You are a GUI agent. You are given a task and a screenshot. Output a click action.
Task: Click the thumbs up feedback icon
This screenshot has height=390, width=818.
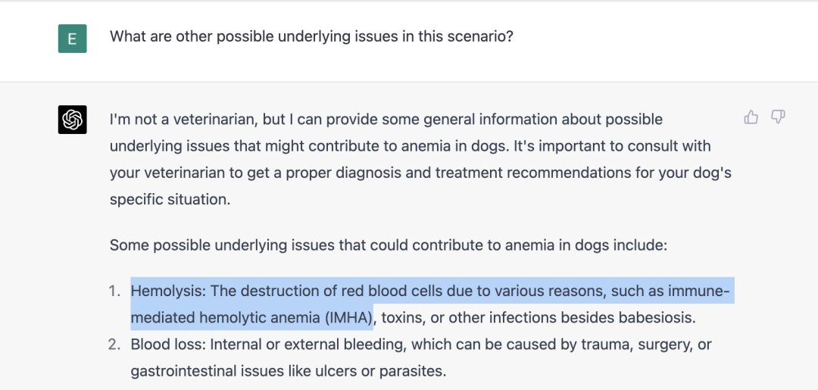(751, 117)
